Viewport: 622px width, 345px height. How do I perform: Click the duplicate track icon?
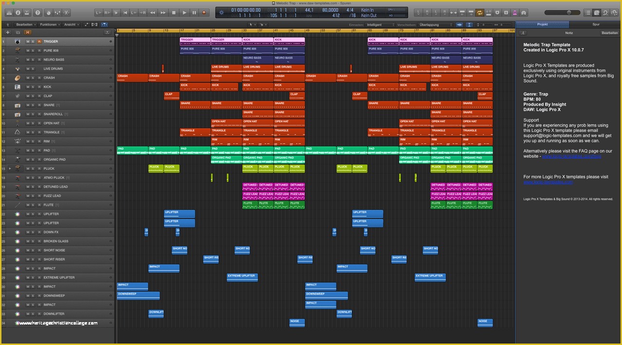click(x=18, y=32)
